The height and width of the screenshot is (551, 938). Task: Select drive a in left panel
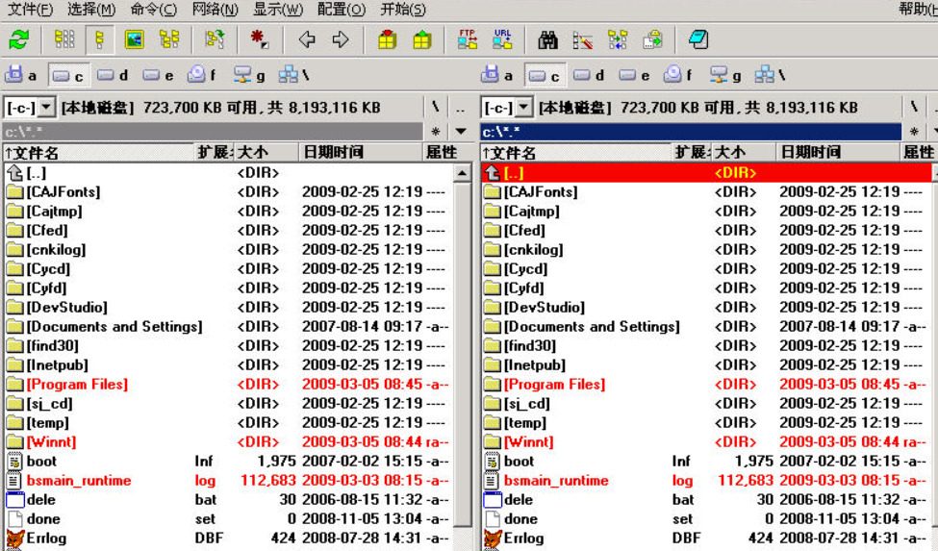tap(21, 75)
